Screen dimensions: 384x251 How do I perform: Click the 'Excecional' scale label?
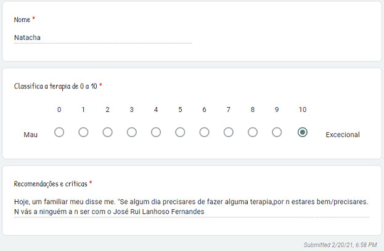click(342, 134)
